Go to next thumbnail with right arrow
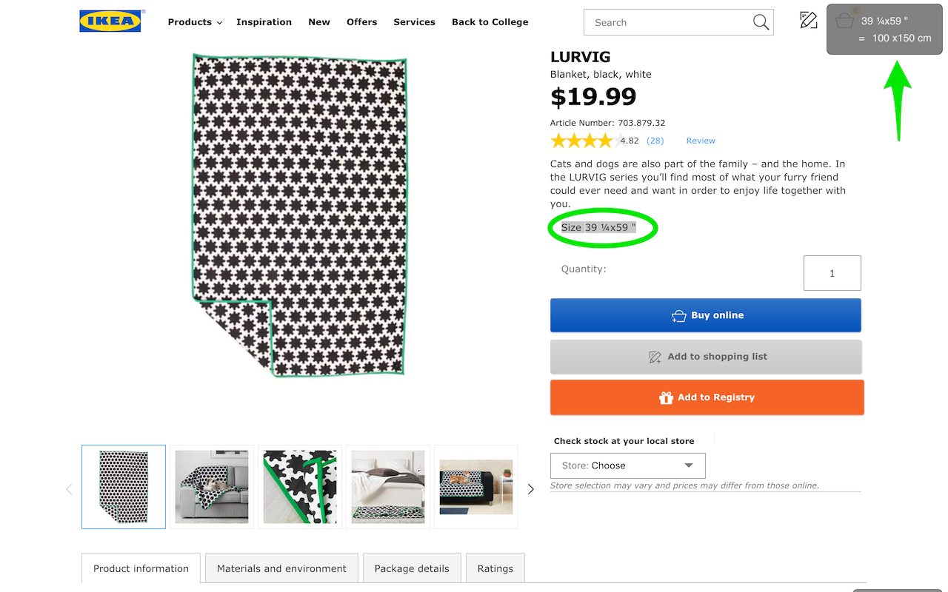948x592 pixels. point(530,489)
